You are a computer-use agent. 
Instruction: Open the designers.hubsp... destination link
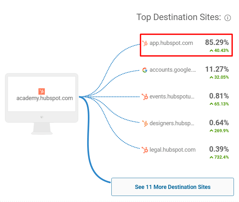(172, 123)
